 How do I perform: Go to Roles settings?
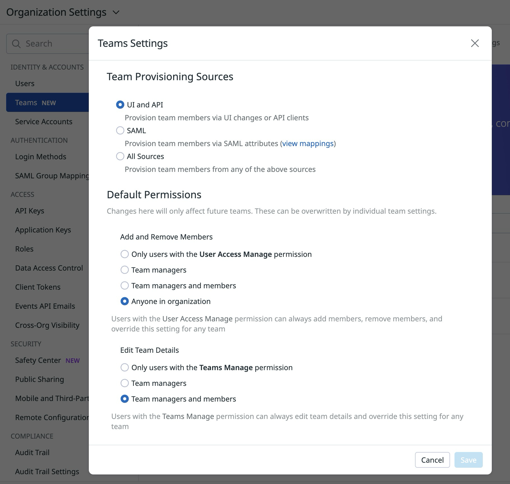(x=24, y=249)
